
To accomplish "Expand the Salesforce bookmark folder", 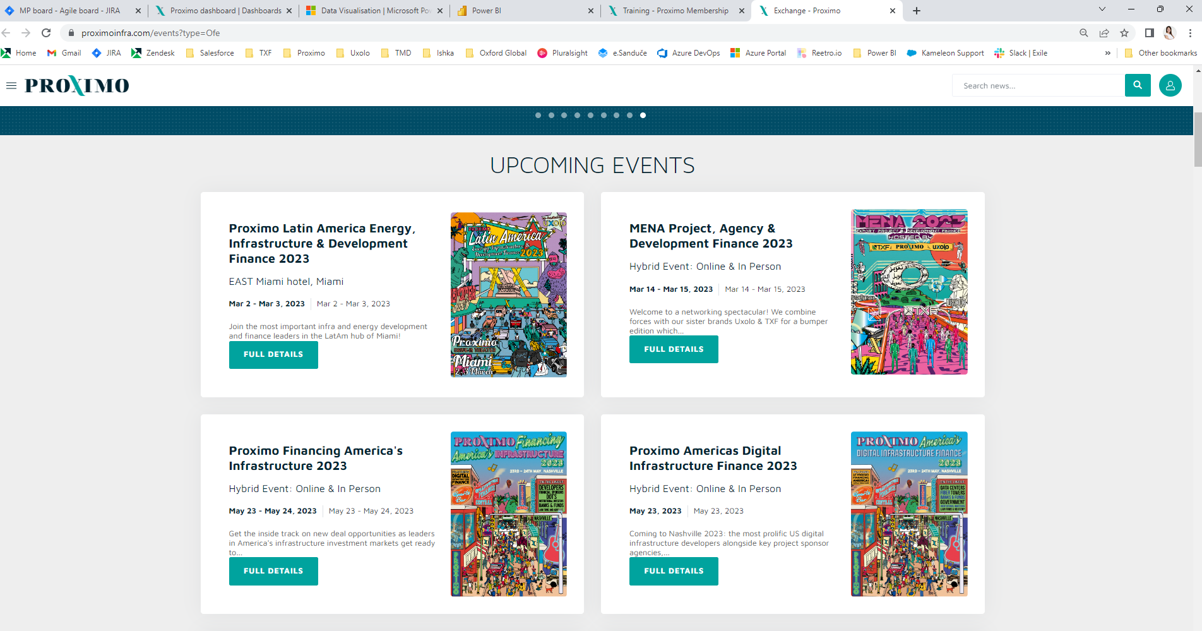I will [x=210, y=53].
